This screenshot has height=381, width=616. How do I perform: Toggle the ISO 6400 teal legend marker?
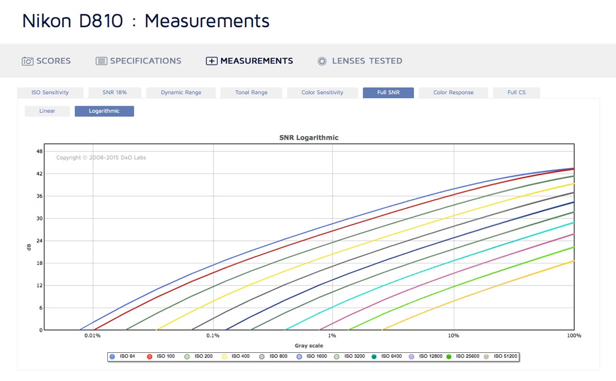point(374,356)
